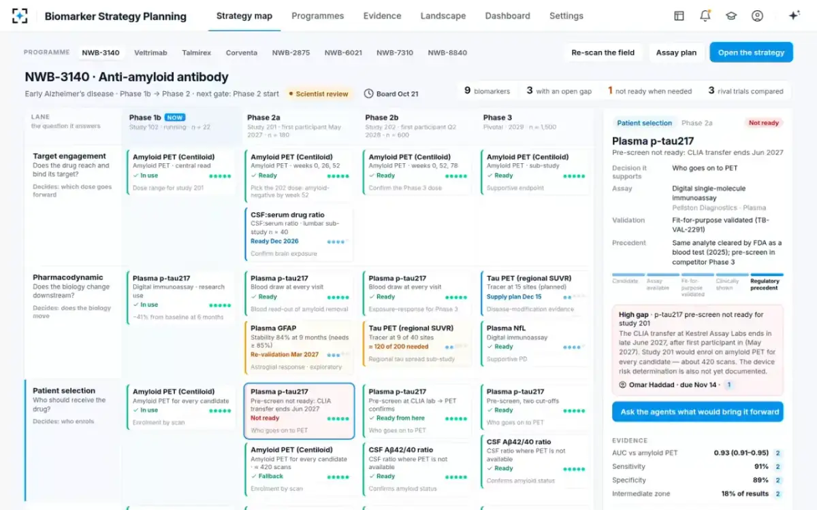The image size is (817, 510).
Task: Open the Not ready Plasma p-tau217 card
Action: [x=299, y=411]
